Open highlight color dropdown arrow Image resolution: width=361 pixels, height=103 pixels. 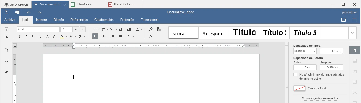pos(66,36)
